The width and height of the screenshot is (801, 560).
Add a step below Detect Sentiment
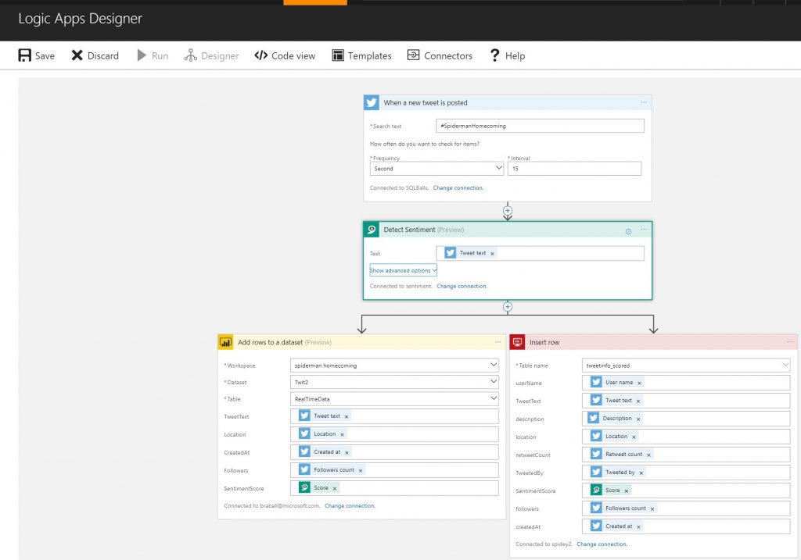[x=507, y=306]
